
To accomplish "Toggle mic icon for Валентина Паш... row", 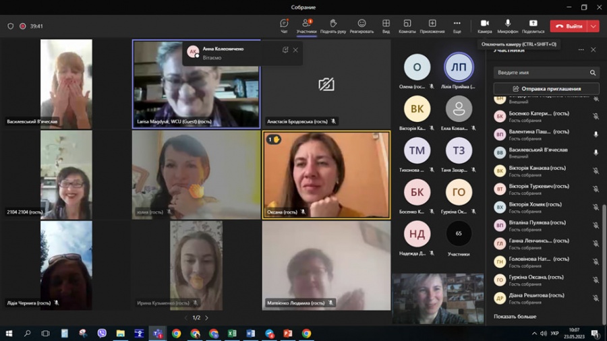I will (x=596, y=135).
